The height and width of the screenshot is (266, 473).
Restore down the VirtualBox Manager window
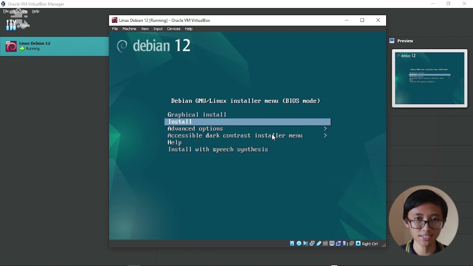pos(448,4)
